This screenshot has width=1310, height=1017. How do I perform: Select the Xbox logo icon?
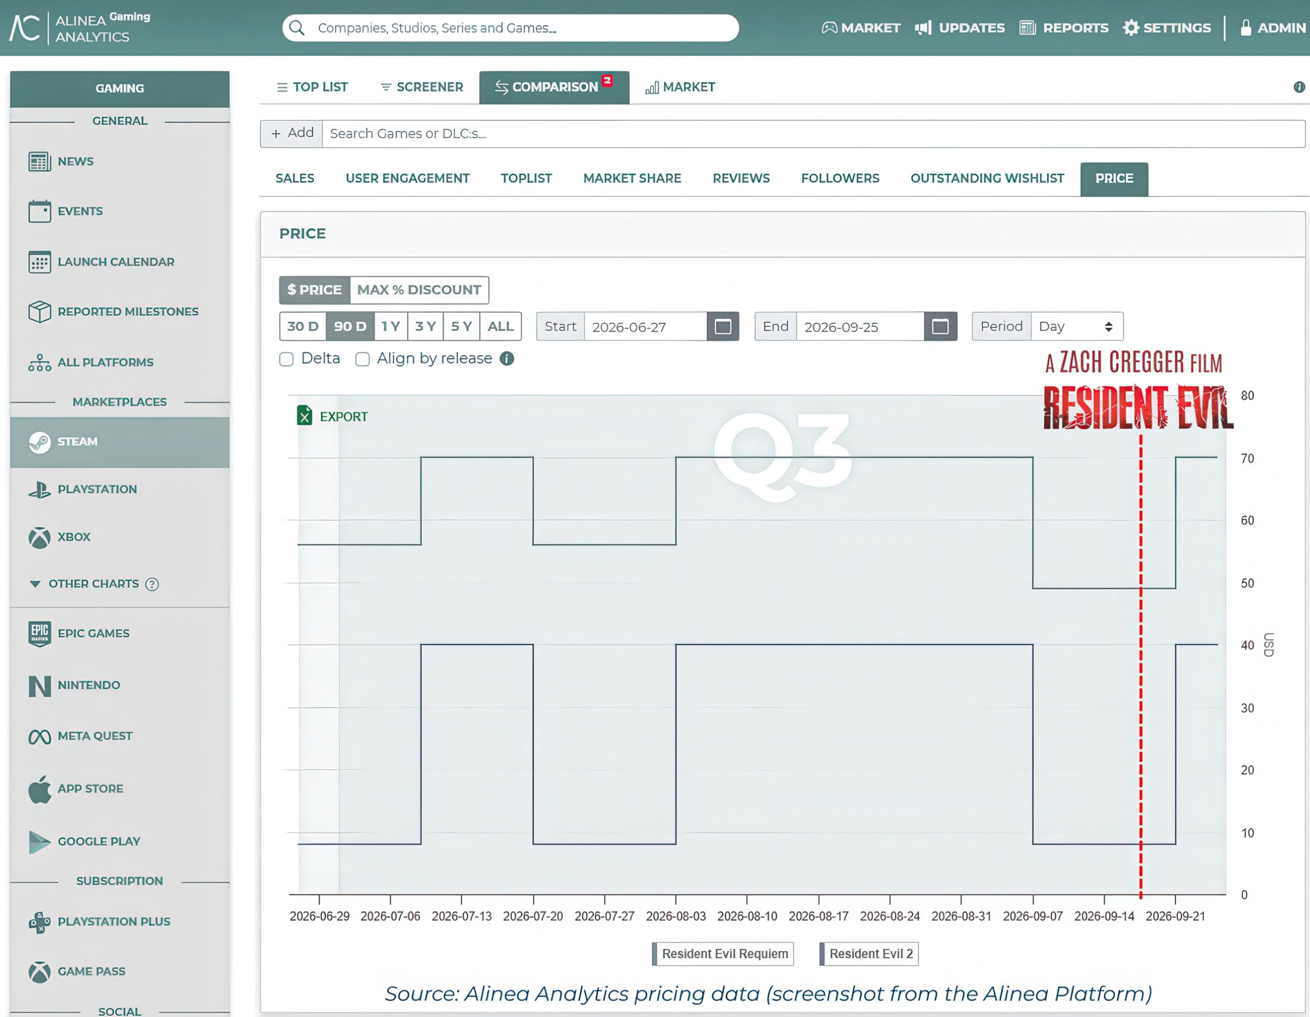pyautogui.click(x=39, y=537)
